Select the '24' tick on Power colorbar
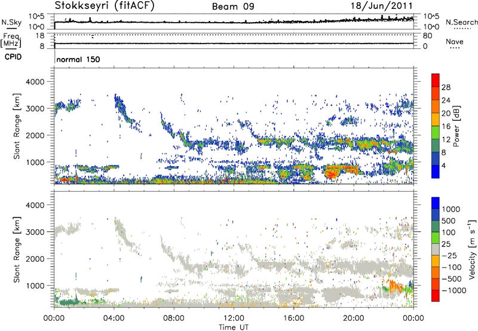Screen dimensions: 478x331 point(446,100)
